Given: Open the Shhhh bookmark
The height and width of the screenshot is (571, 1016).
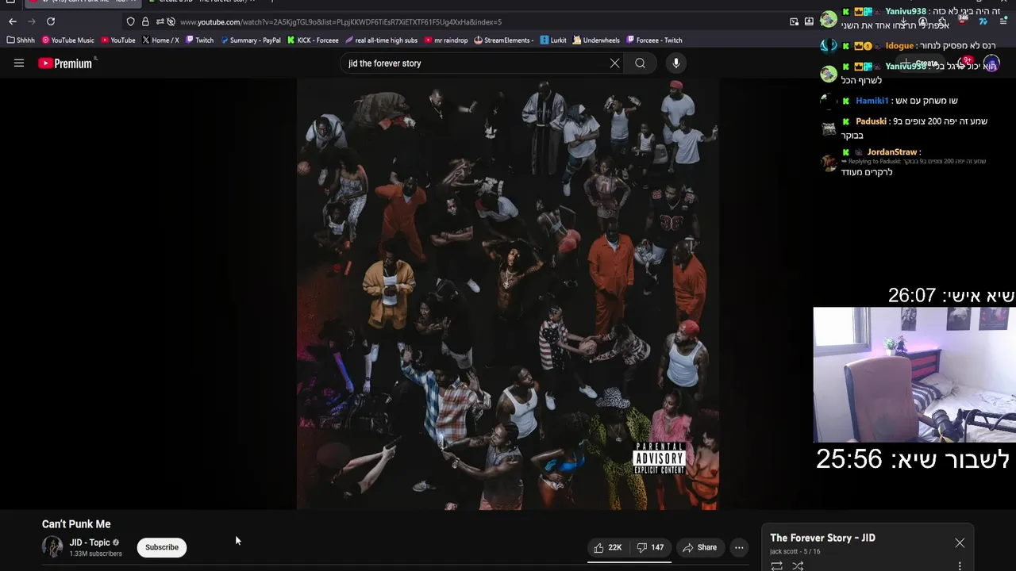Looking at the screenshot, I should (x=21, y=40).
